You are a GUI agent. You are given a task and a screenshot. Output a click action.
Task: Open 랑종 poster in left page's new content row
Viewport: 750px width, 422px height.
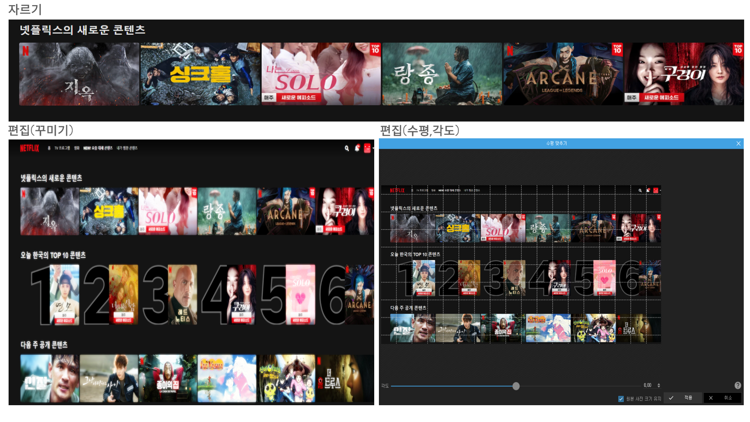[x=227, y=211]
